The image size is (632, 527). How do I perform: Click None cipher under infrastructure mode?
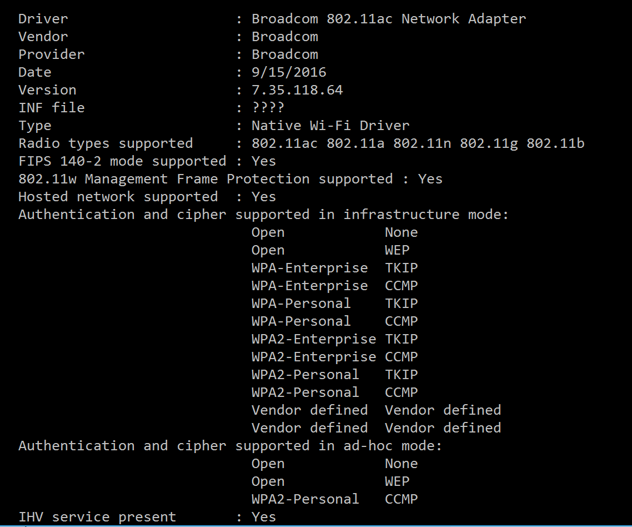401,232
